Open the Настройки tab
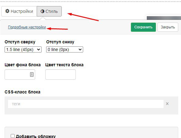181x138 pixels. click(x=19, y=11)
